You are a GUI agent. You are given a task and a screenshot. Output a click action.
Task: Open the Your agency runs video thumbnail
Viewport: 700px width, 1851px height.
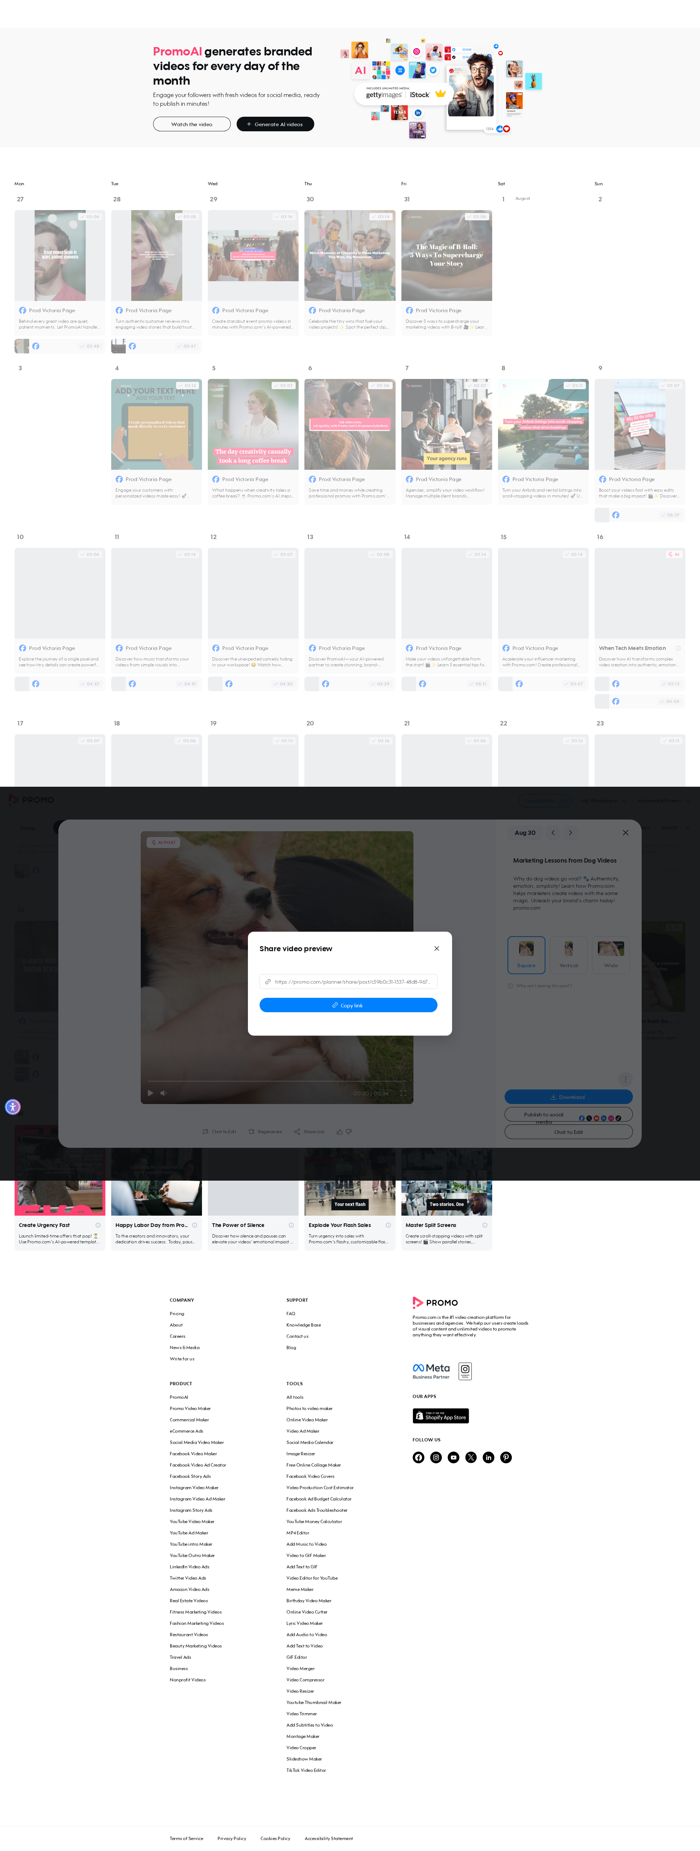(x=447, y=424)
